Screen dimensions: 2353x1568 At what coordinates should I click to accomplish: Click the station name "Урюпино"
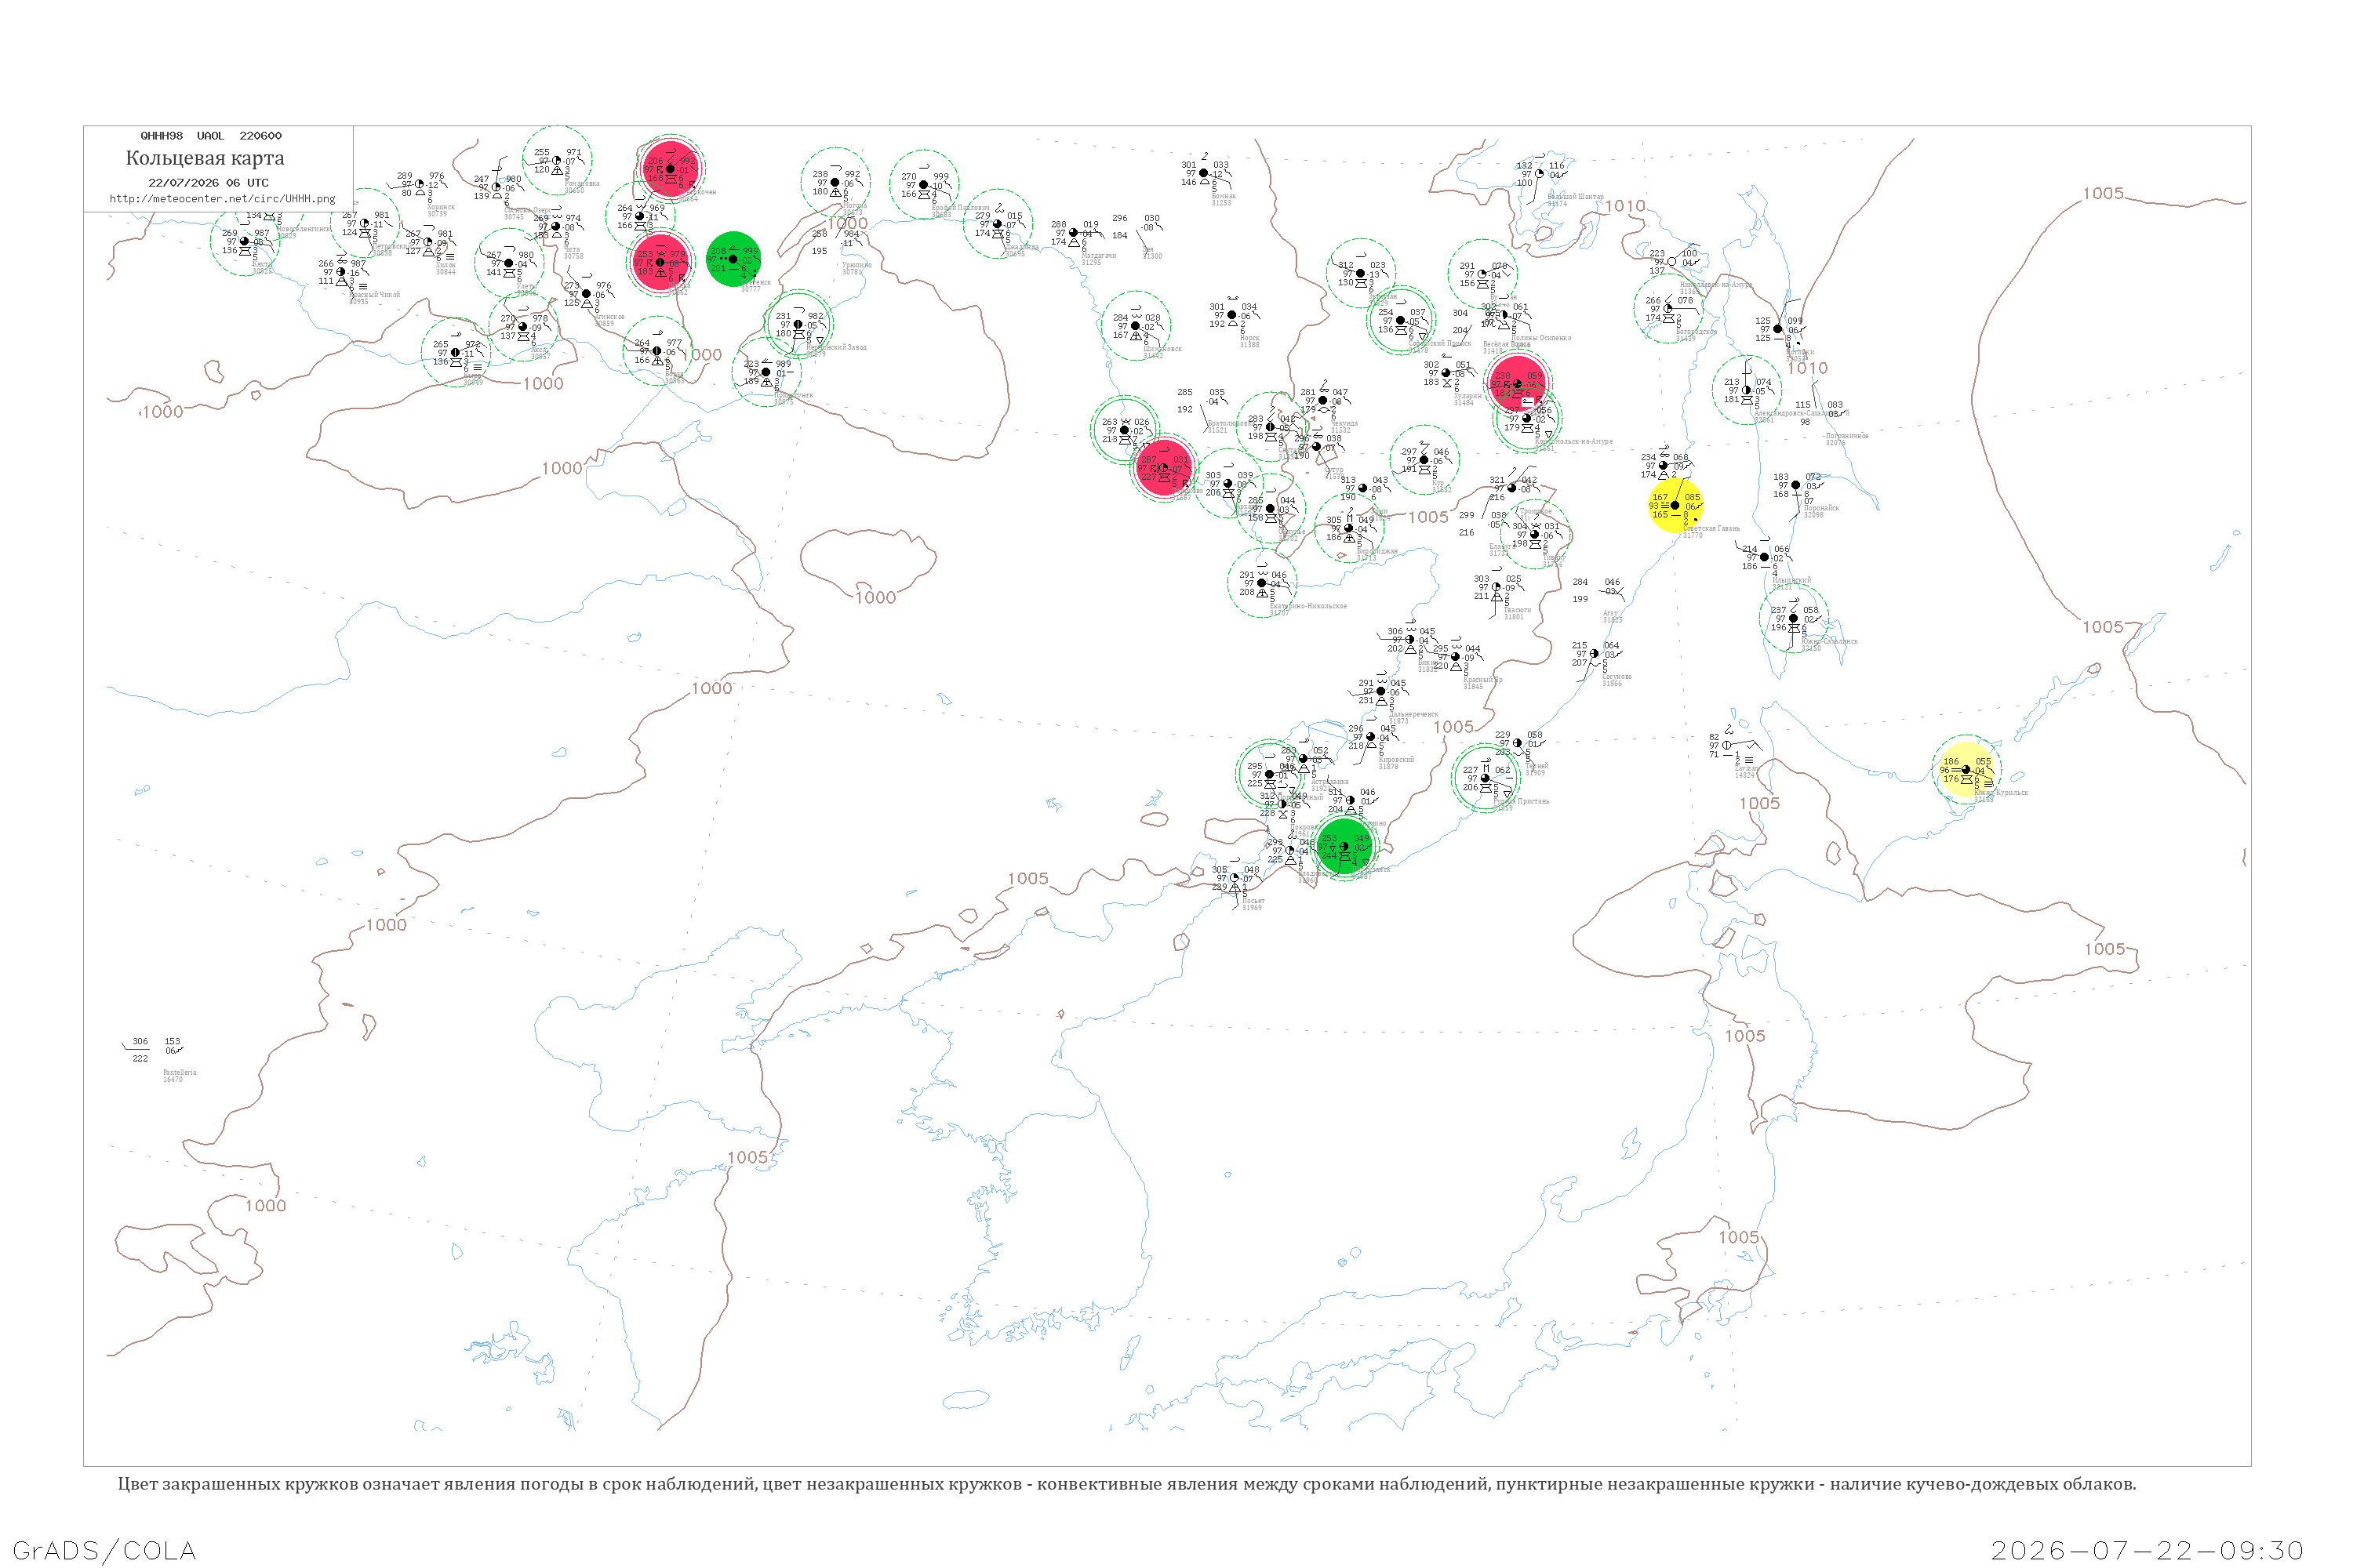(856, 265)
